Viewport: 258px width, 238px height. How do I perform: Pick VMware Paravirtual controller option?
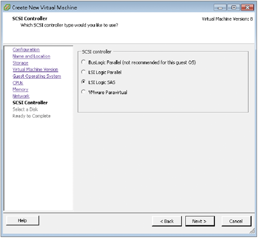[83, 92]
